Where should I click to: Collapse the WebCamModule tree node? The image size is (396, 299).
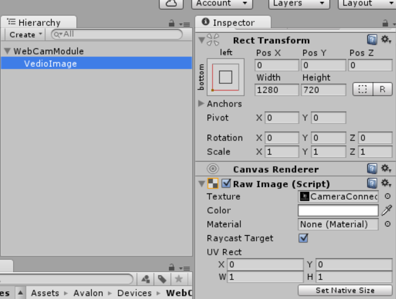[x=7, y=51]
